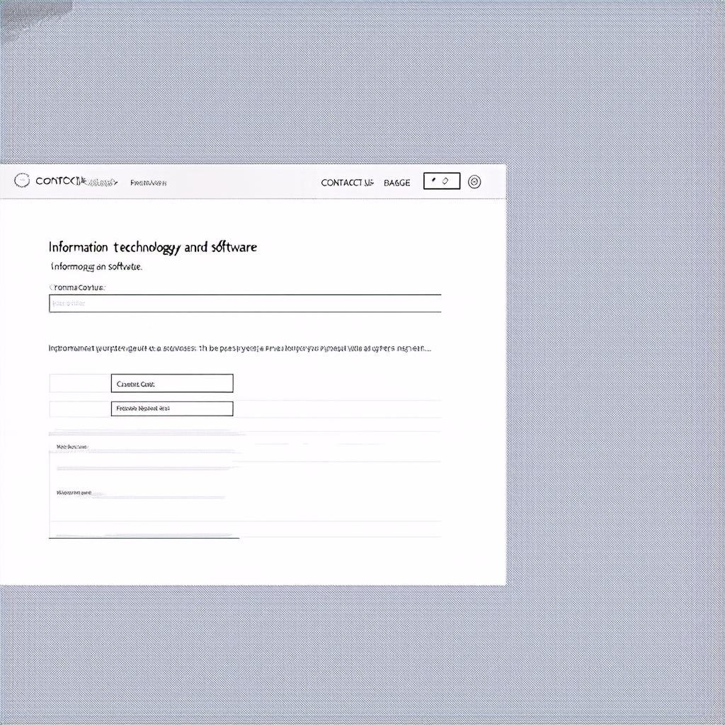Open the CONTACT US menu item

point(347,183)
